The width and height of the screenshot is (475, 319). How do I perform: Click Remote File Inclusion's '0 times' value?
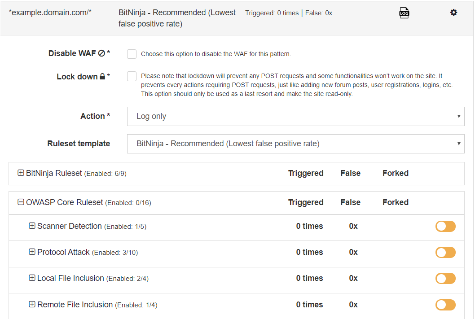(x=310, y=305)
